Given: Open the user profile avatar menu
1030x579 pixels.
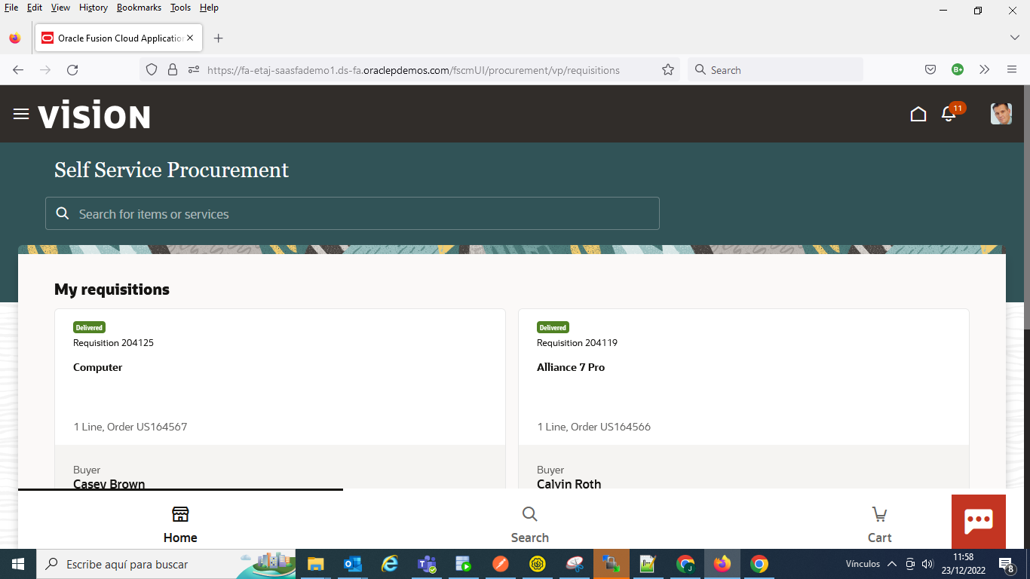Looking at the screenshot, I should pyautogui.click(x=1001, y=114).
